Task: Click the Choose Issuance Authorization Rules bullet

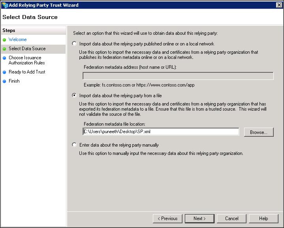Action: (x=4, y=58)
